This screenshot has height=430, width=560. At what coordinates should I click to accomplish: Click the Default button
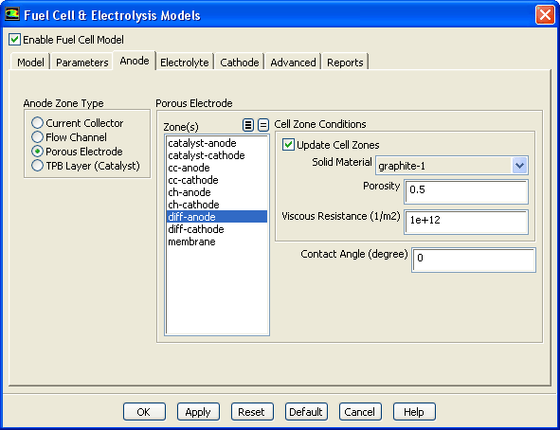pyautogui.click(x=306, y=412)
